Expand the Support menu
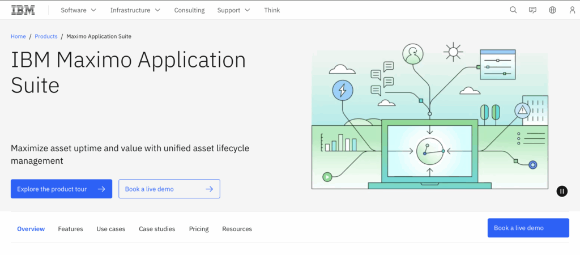The height and width of the screenshot is (255, 580). click(234, 10)
